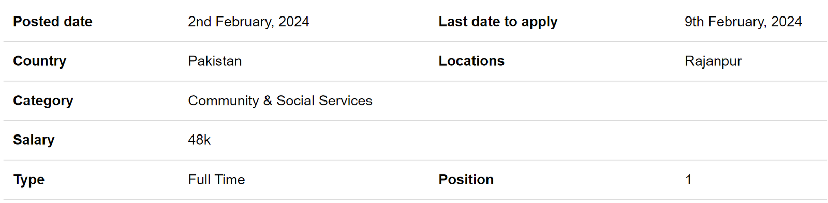Select the position count 1
The image size is (828, 203).
coord(688,179)
